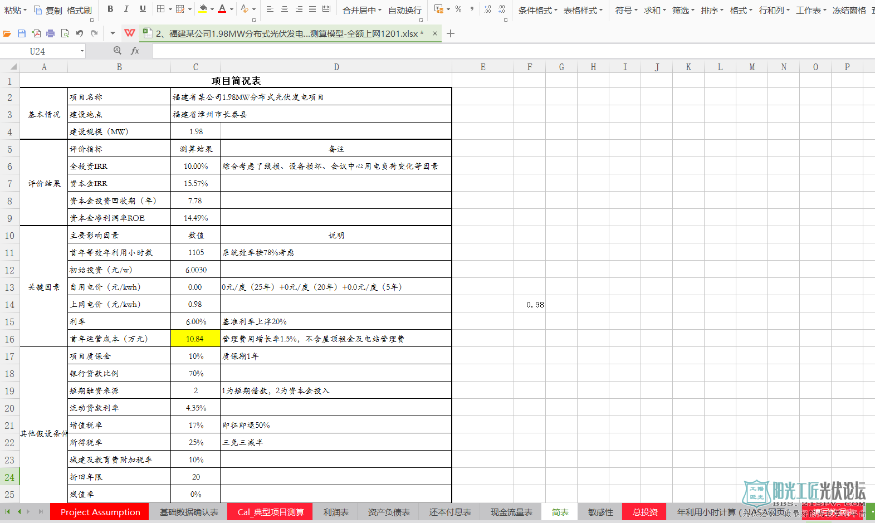Viewport: 875px width, 523px height.
Task: Decrease decimal places
Action: (x=502, y=9)
